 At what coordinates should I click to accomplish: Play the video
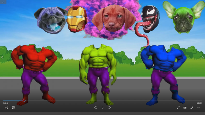tap(102, 108)
